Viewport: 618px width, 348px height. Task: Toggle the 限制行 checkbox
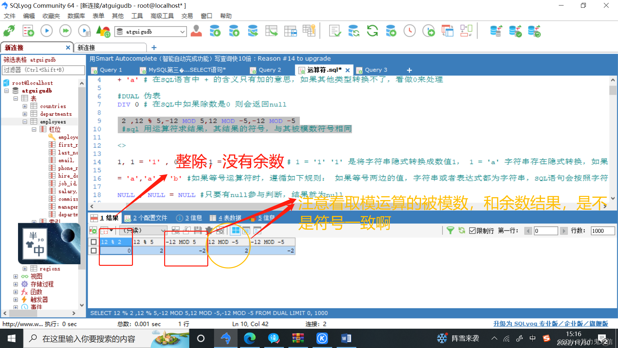coord(472,231)
